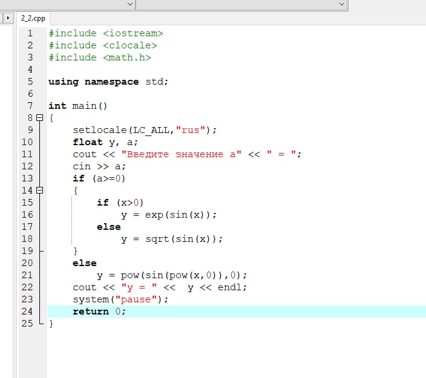Click the #include <iostream> line
426x378 pixels.
point(106,33)
